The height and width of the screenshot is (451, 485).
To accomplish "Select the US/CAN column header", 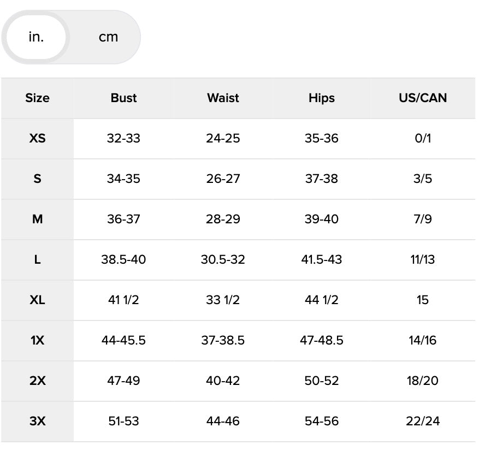I will (x=423, y=98).
